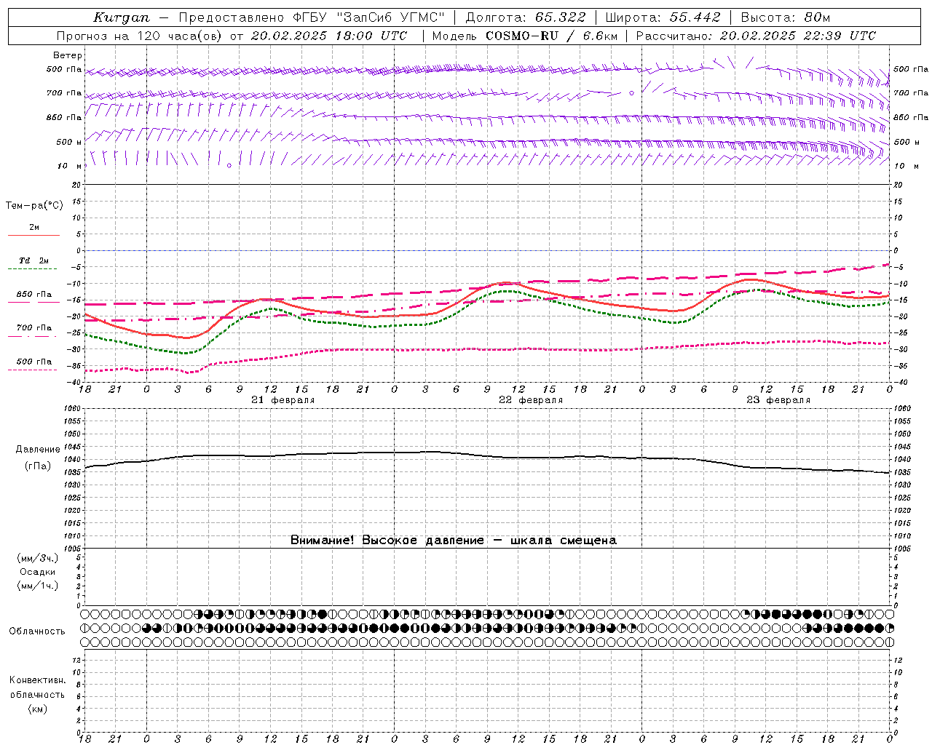Click the "23 февраля" date label

(778, 400)
